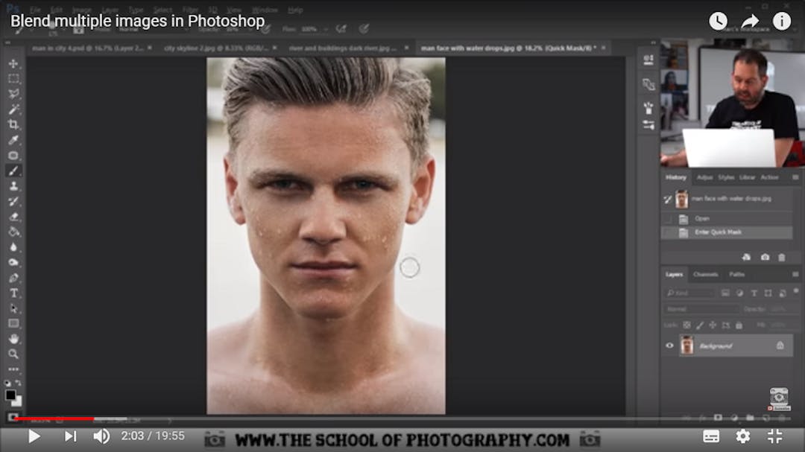The height and width of the screenshot is (452, 805).
Task: Toggle YouTube subtitles button
Action: [x=711, y=436]
